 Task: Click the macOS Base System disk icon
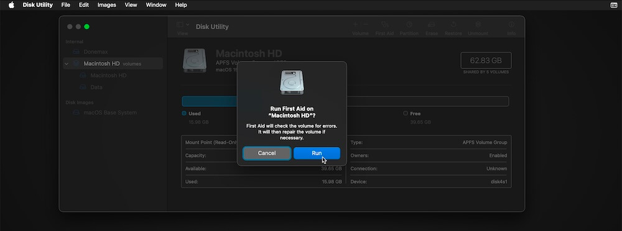(76, 112)
